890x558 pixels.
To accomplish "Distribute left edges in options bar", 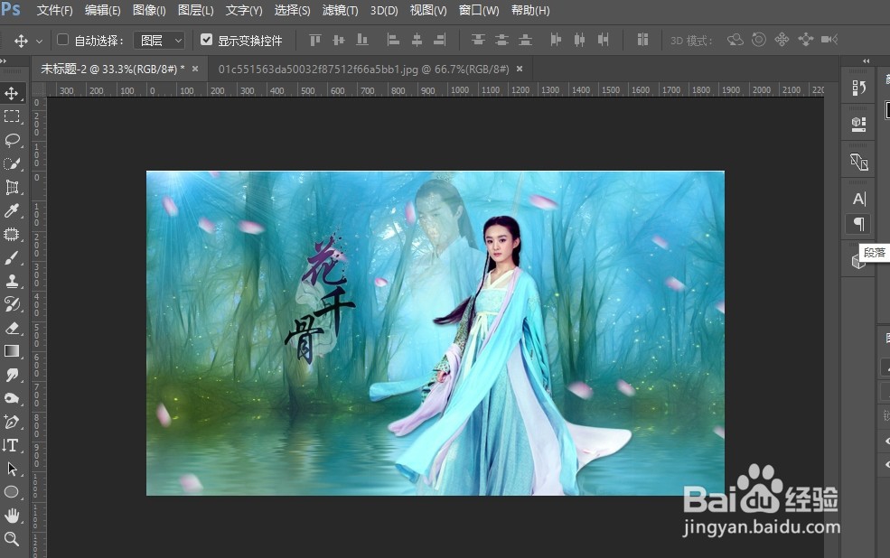I will coord(556,40).
